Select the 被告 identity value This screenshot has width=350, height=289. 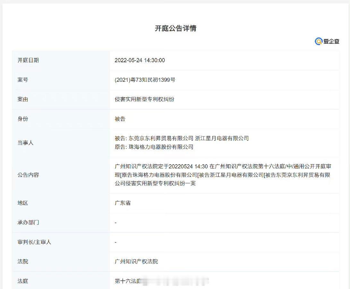coord(120,119)
